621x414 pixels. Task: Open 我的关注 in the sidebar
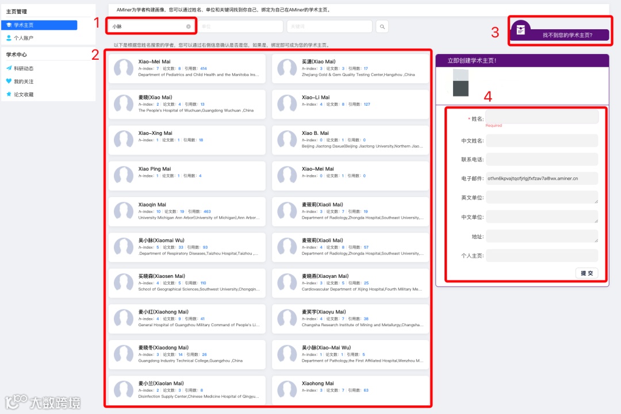[x=24, y=82]
